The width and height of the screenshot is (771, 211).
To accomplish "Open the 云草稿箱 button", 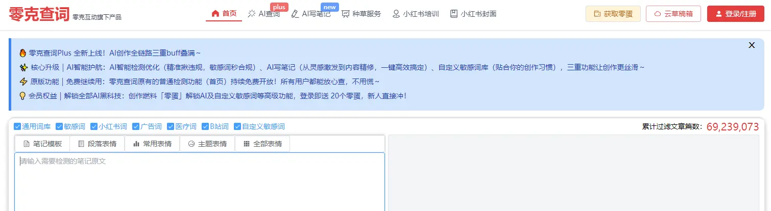I will 673,14.
